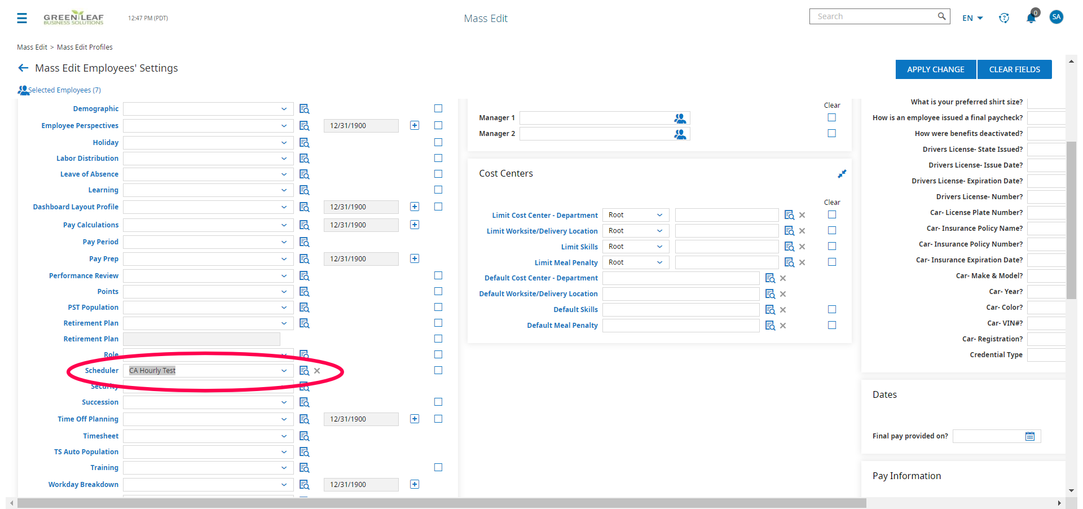Pick employee for Manager 1

(680, 118)
